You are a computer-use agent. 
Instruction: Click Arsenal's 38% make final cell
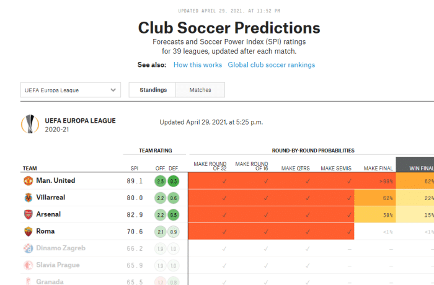(374, 214)
